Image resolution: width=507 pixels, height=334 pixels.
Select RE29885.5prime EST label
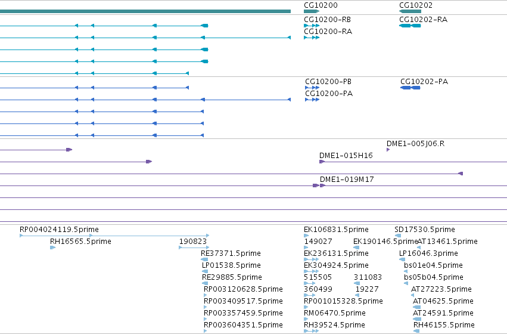(232, 277)
